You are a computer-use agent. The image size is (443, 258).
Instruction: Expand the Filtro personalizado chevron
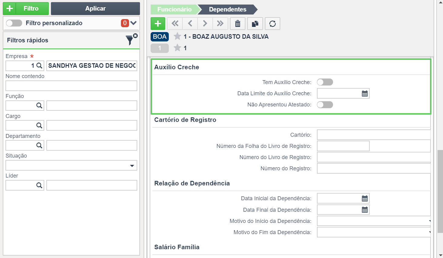[133, 23]
